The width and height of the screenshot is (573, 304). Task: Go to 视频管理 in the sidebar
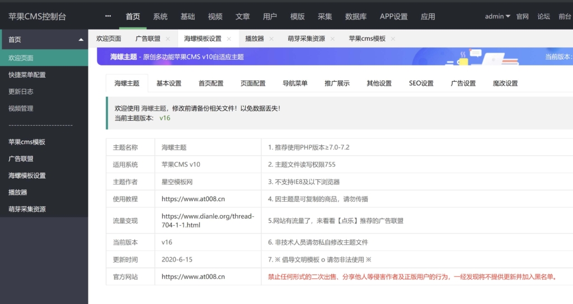tap(21, 108)
